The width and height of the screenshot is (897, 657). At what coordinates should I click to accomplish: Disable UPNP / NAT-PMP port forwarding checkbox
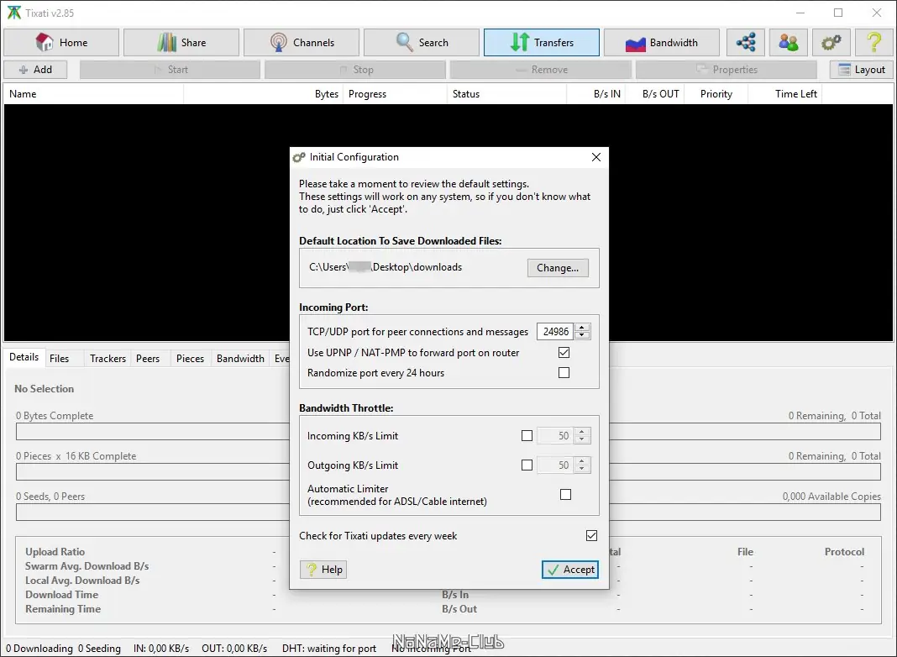[x=564, y=353]
